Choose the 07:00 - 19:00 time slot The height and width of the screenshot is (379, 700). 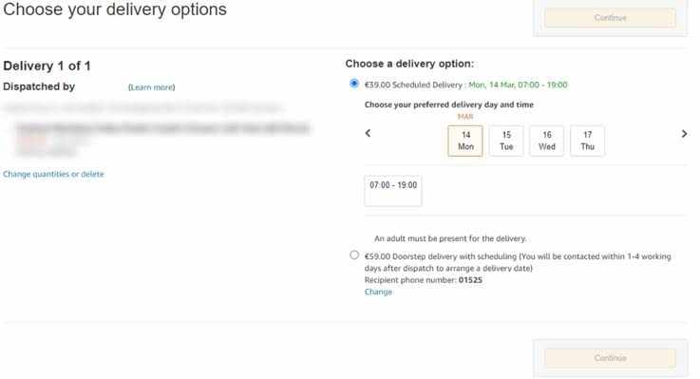point(393,191)
